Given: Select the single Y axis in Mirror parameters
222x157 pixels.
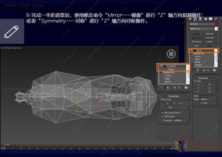Looking at the screenshot, I should pyautogui.click(x=196, y=88).
